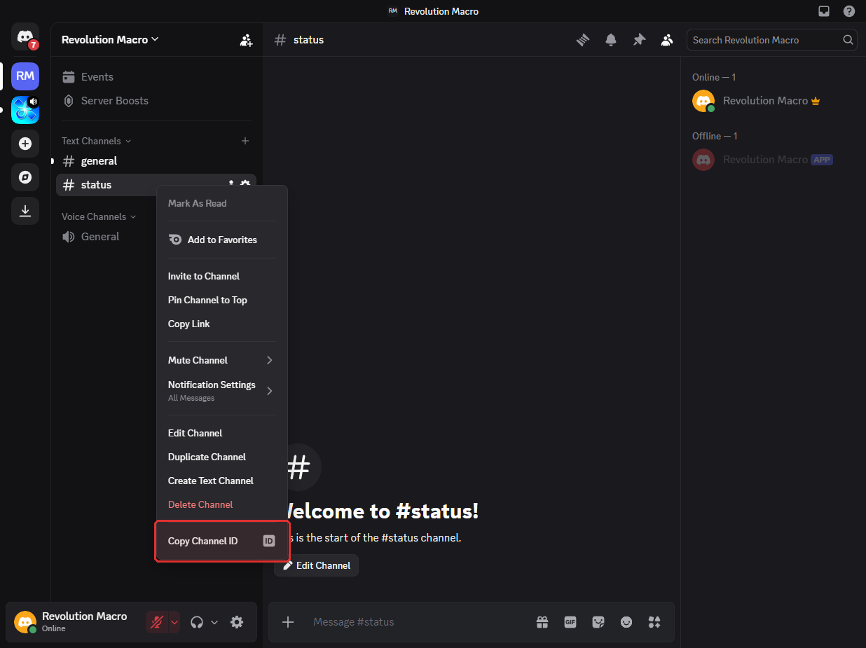Join General voice channel
Viewport: 866px width, 648px height.
pos(156,237)
